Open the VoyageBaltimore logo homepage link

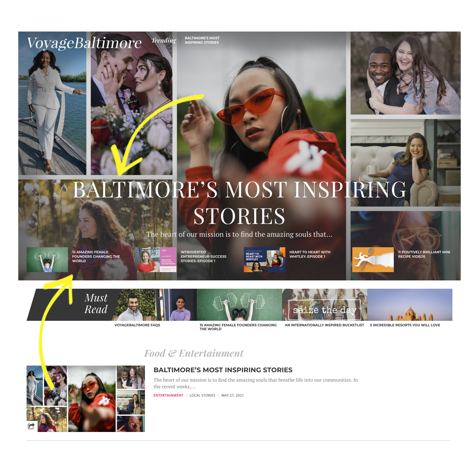pyautogui.click(x=84, y=43)
